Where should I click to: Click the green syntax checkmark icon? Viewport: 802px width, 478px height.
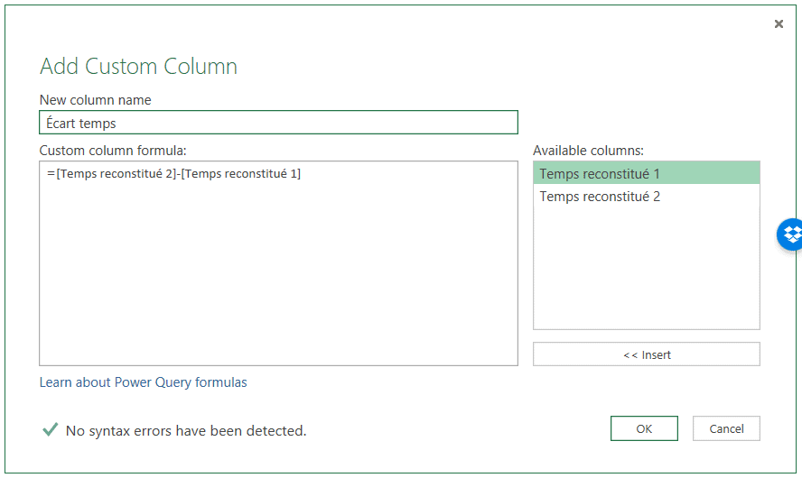[50, 430]
